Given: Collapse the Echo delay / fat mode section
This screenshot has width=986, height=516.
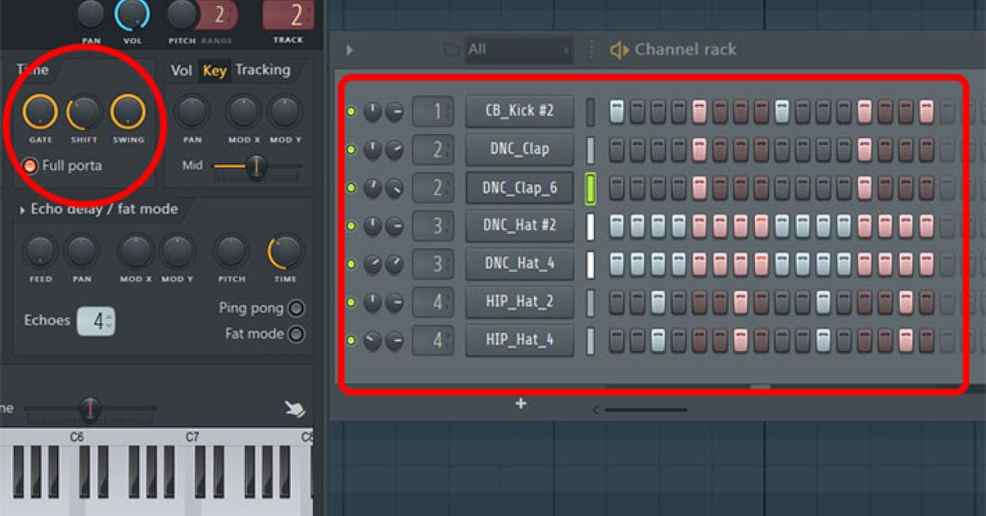Looking at the screenshot, I should [x=21, y=210].
